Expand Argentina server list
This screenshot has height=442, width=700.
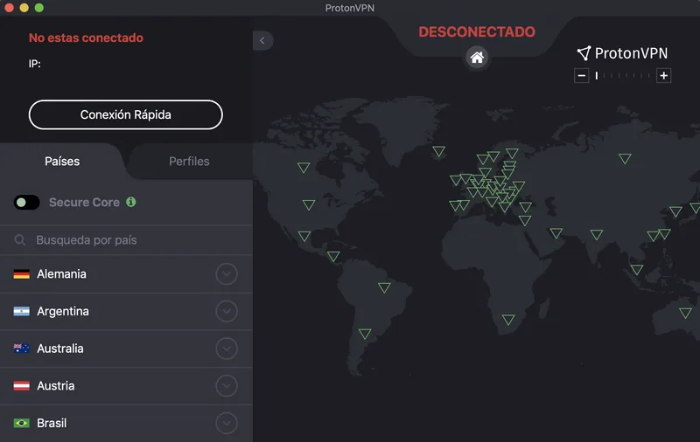click(x=227, y=312)
